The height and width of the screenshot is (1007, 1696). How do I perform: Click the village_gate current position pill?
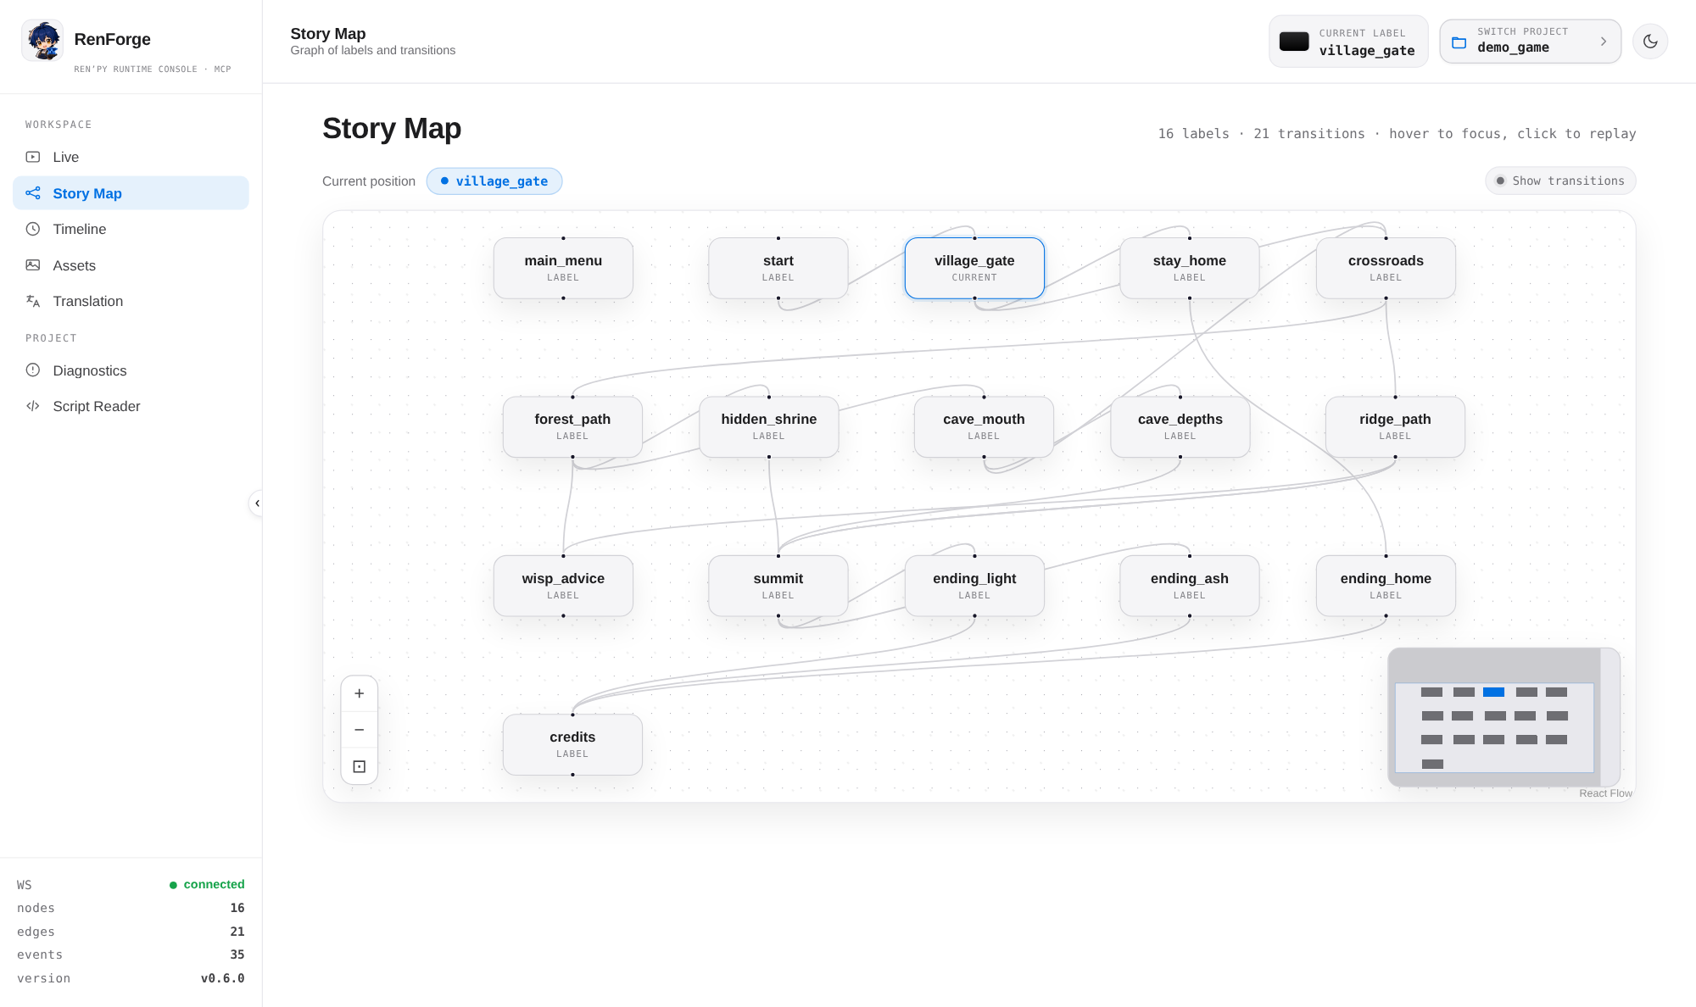point(494,181)
